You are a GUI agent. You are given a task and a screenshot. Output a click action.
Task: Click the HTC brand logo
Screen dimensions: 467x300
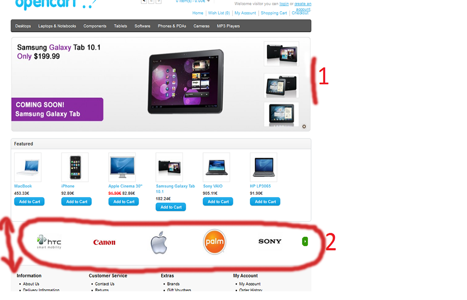(x=49, y=242)
